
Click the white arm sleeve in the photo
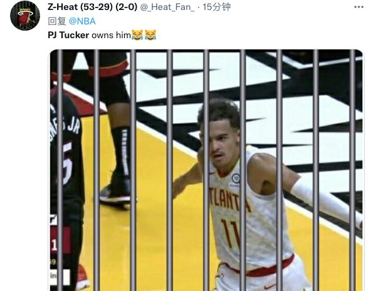(325, 200)
